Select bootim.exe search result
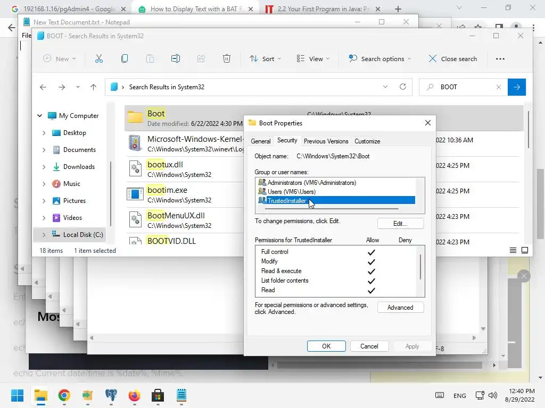 point(184,194)
